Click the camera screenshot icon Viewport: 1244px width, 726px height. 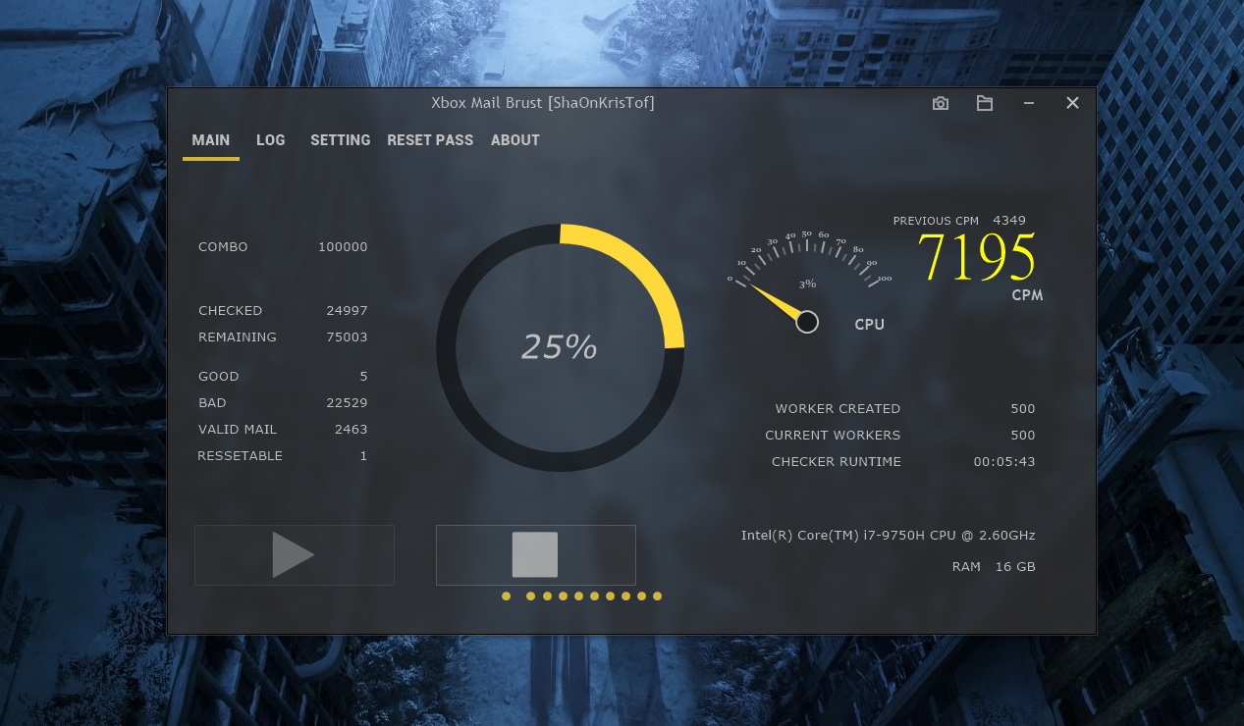coord(941,103)
